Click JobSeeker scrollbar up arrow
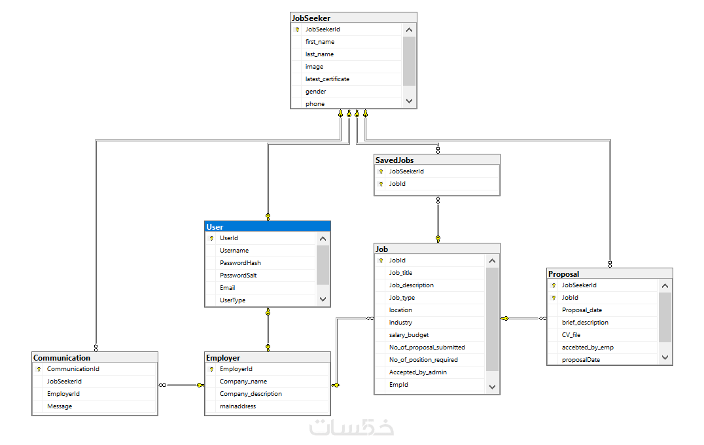Screen dimensions: 704x445 [409, 30]
